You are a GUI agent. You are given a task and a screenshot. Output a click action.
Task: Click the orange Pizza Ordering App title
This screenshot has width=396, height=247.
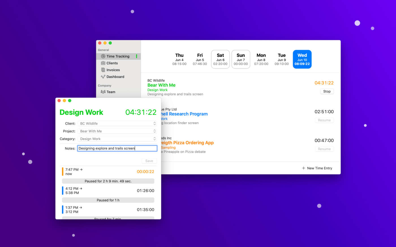tap(187, 143)
